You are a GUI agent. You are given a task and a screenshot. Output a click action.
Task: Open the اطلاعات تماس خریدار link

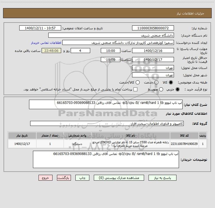coord(46,43)
